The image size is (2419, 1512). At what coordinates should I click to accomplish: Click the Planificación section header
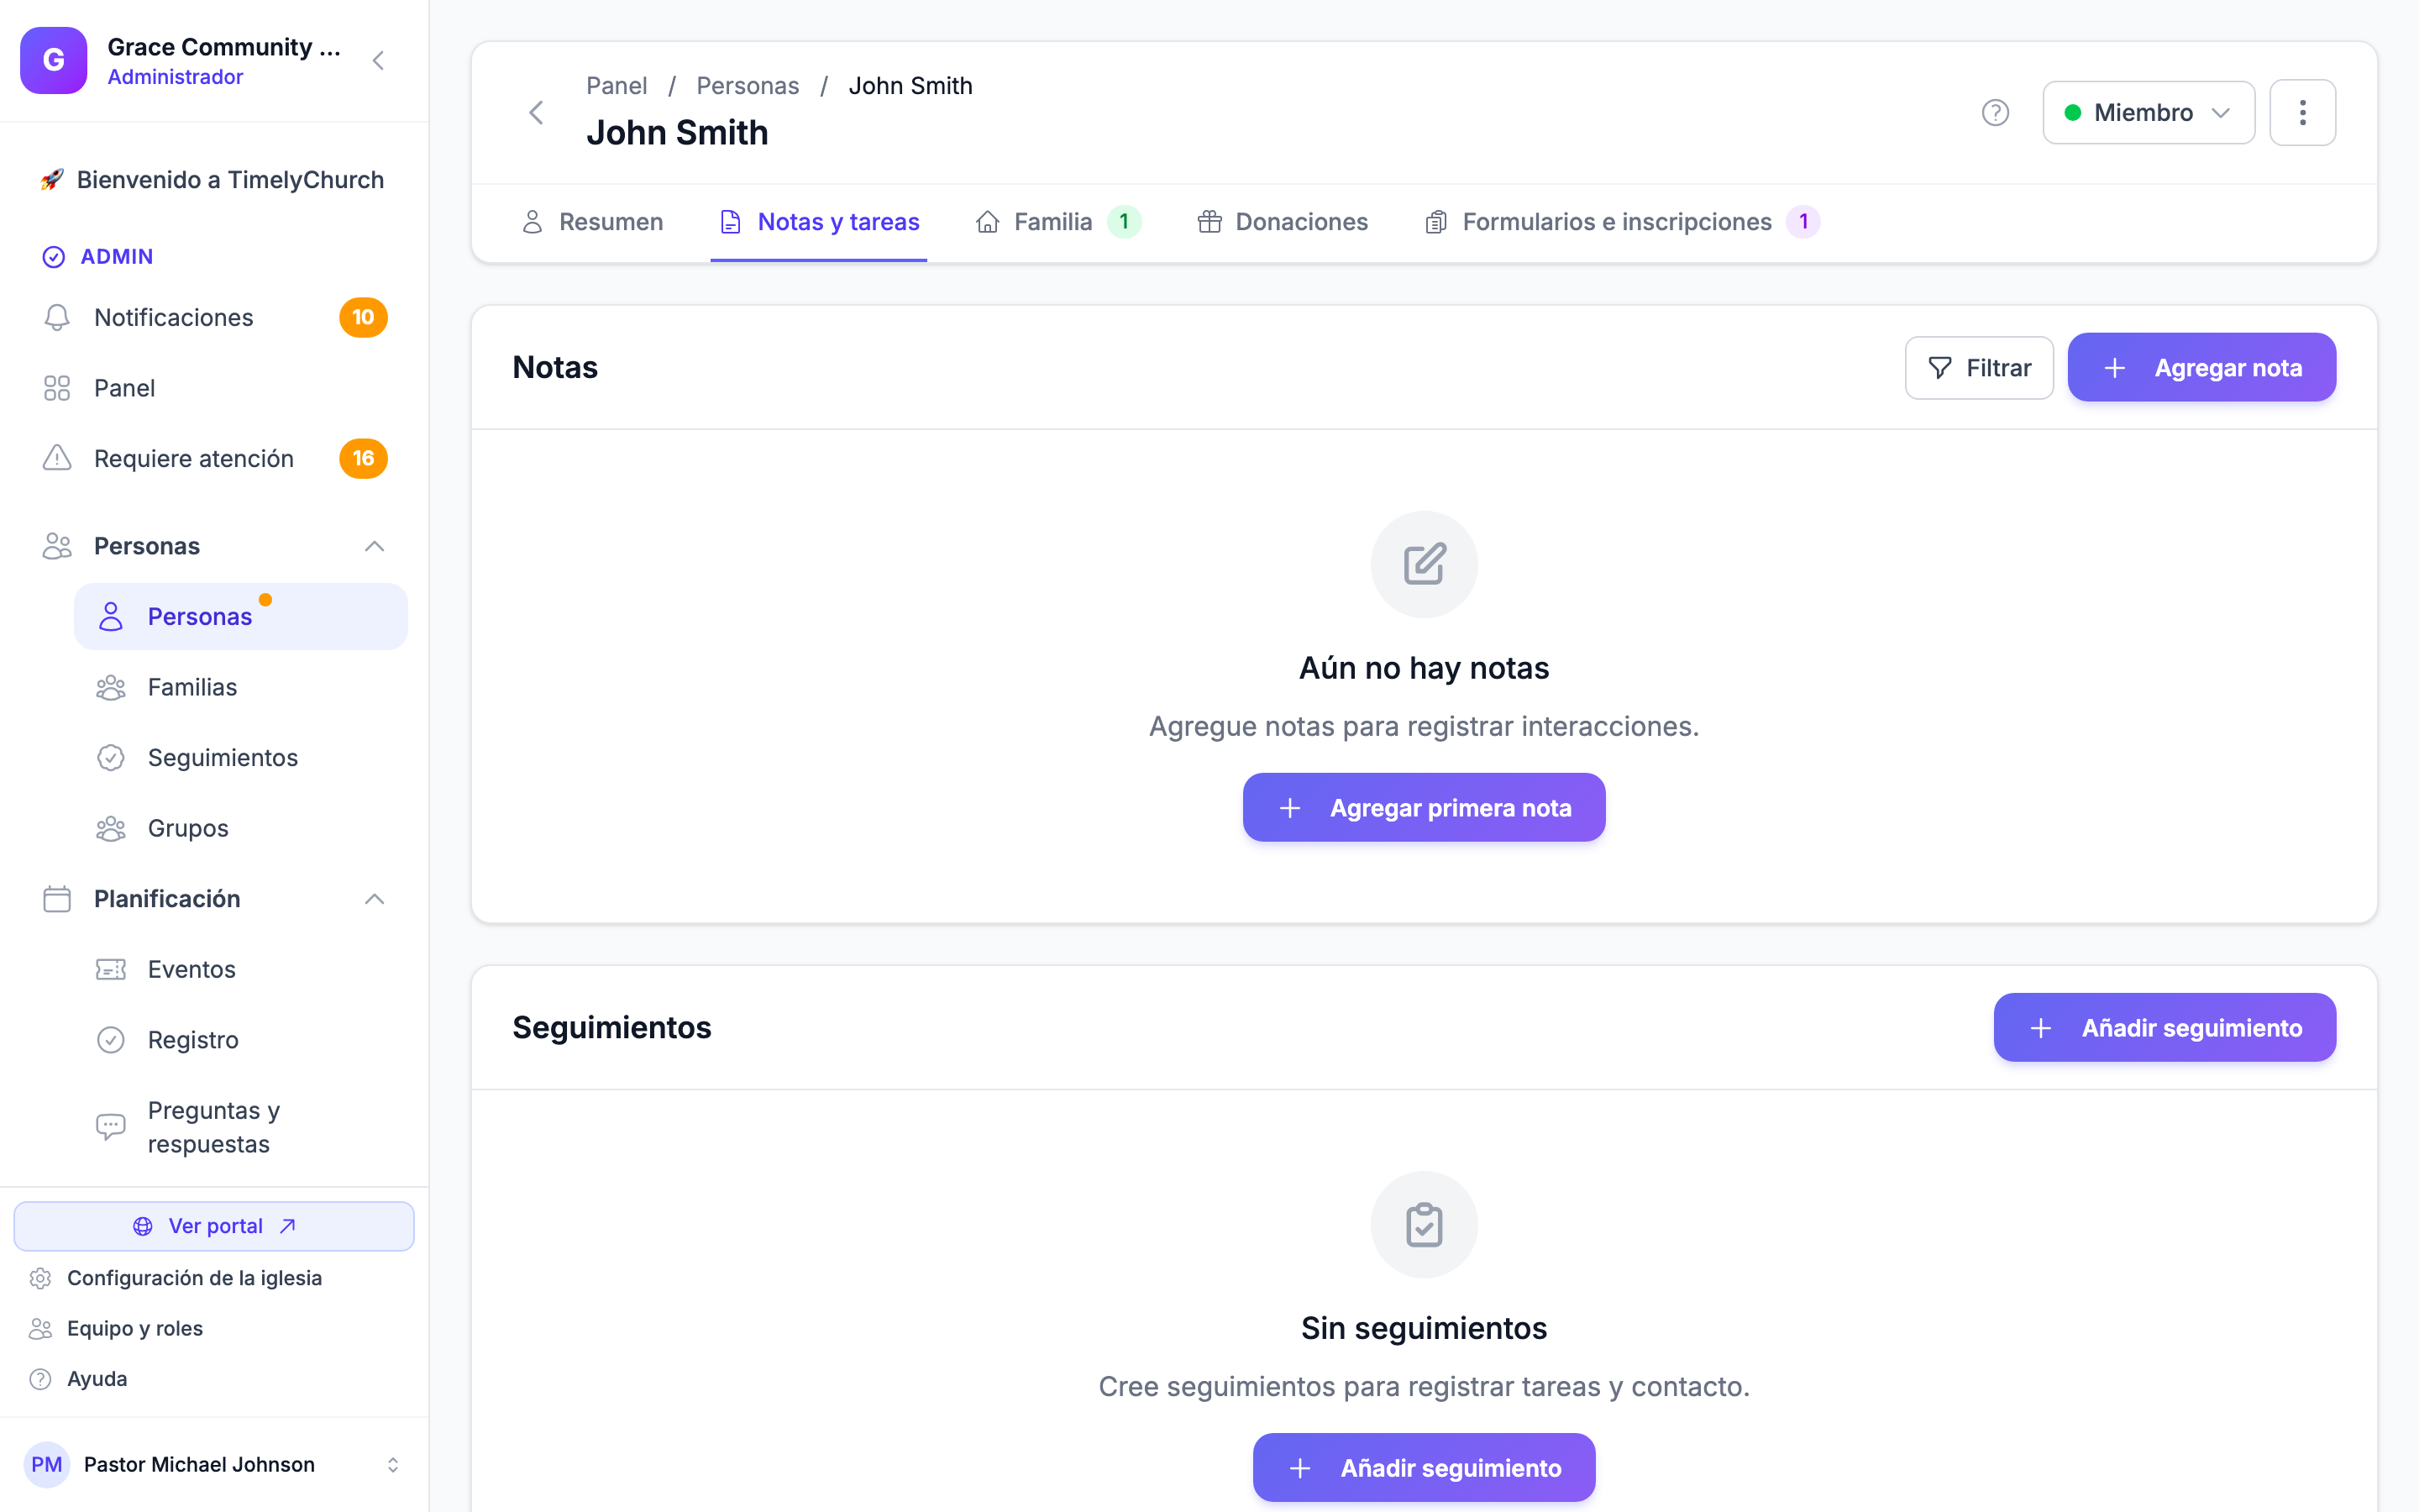214,899
